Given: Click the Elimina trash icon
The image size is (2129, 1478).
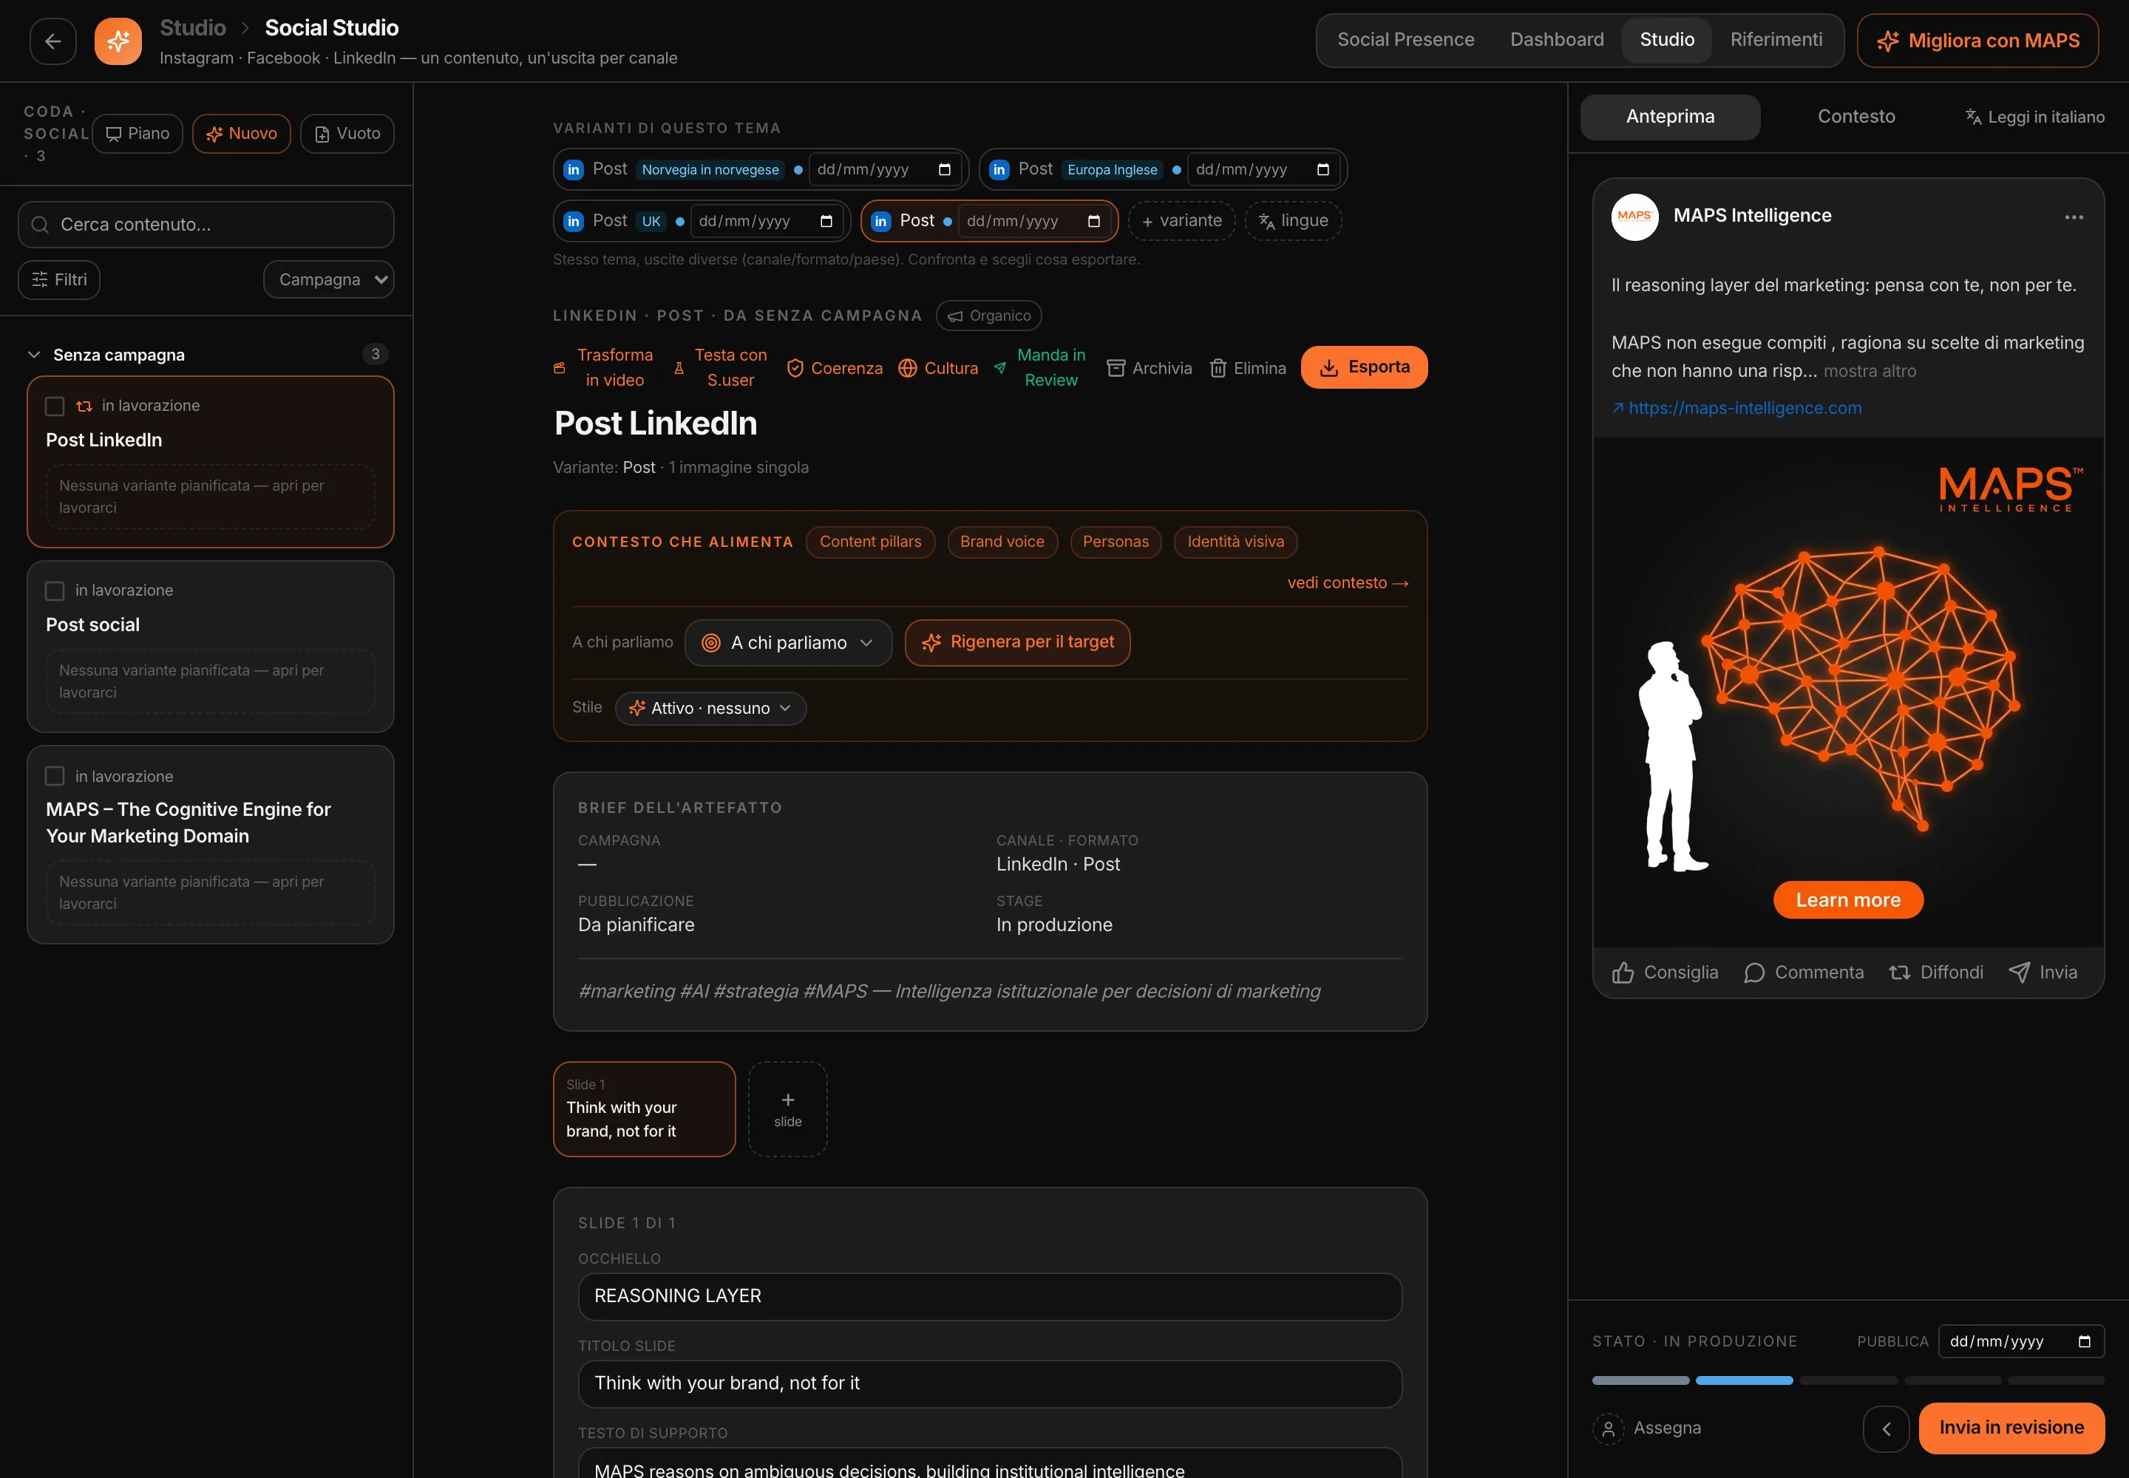Looking at the screenshot, I should pyautogui.click(x=1218, y=367).
